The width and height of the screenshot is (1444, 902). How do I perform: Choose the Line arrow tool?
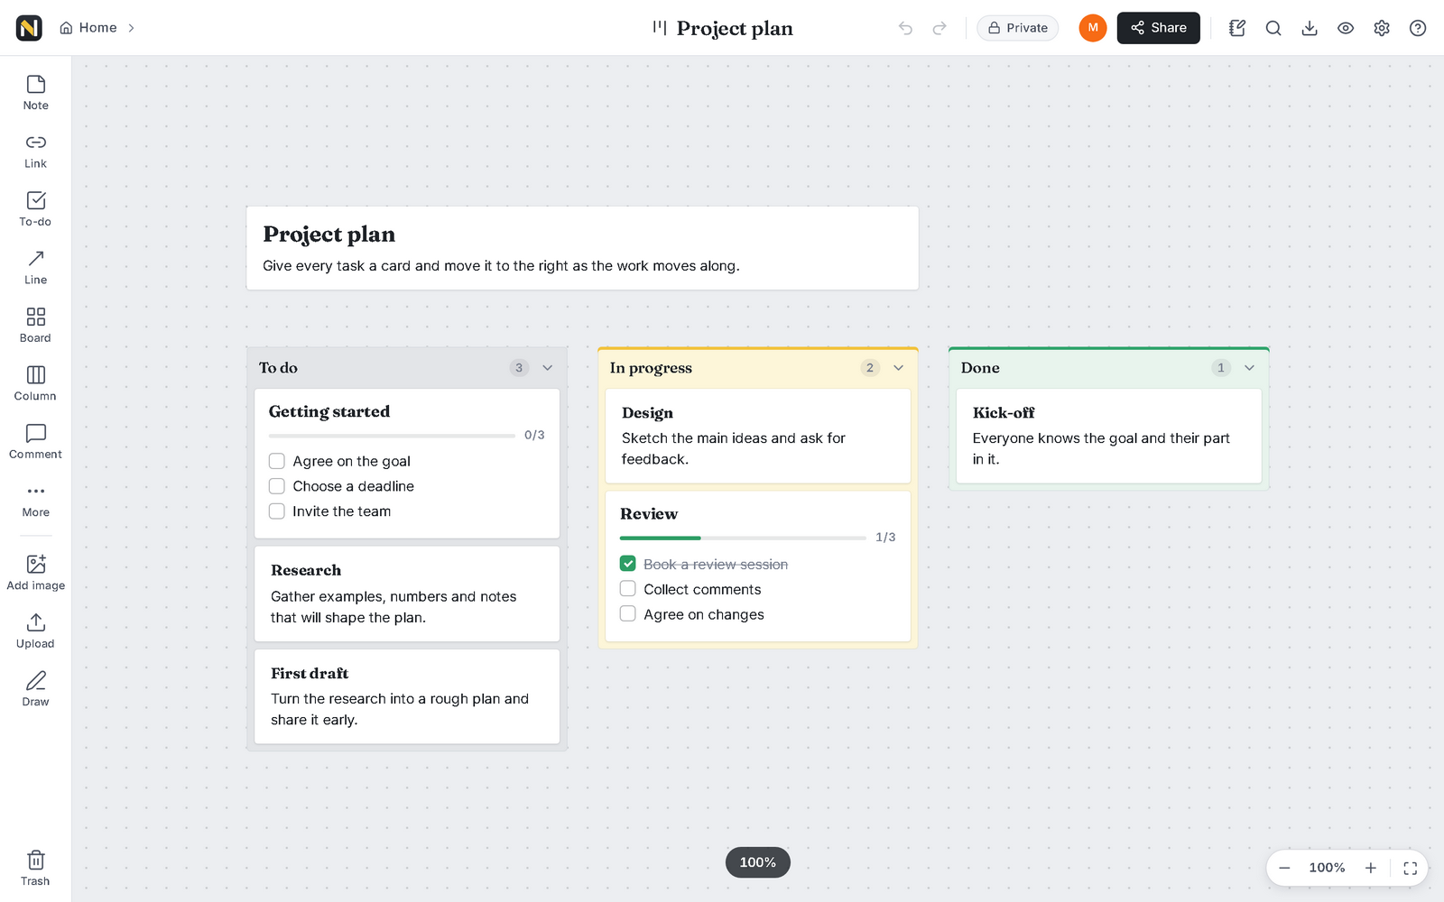click(x=36, y=268)
